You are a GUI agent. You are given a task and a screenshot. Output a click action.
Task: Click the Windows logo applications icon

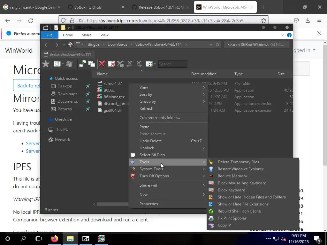coord(69,64)
